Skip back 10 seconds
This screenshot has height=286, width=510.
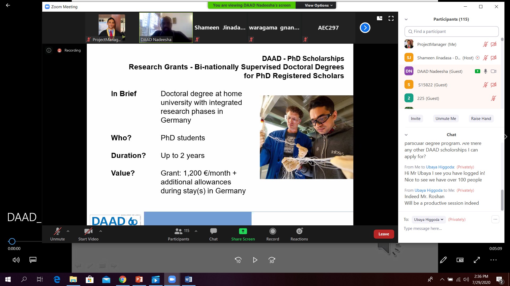click(x=238, y=260)
